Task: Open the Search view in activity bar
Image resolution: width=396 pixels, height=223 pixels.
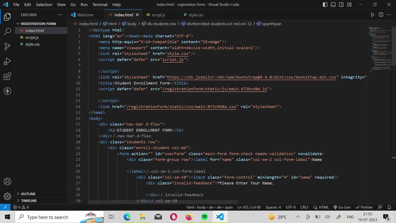Action: (7, 31)
